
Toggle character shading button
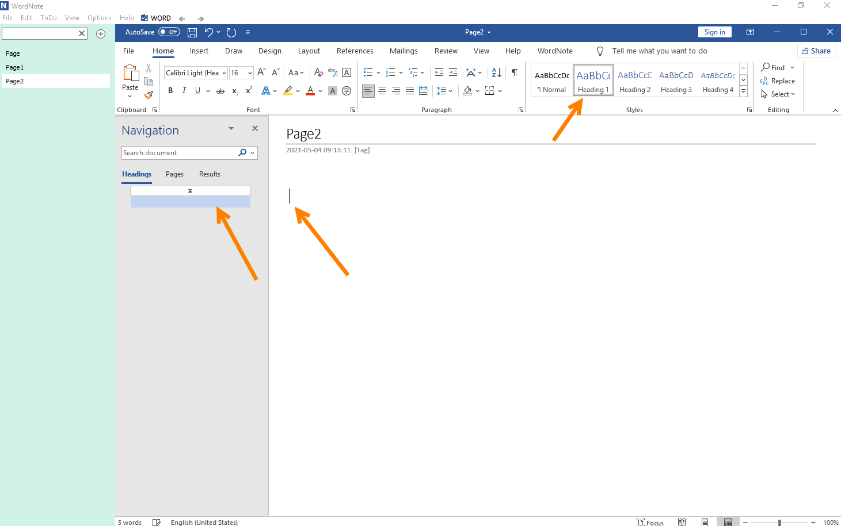[x=333, y=91]
